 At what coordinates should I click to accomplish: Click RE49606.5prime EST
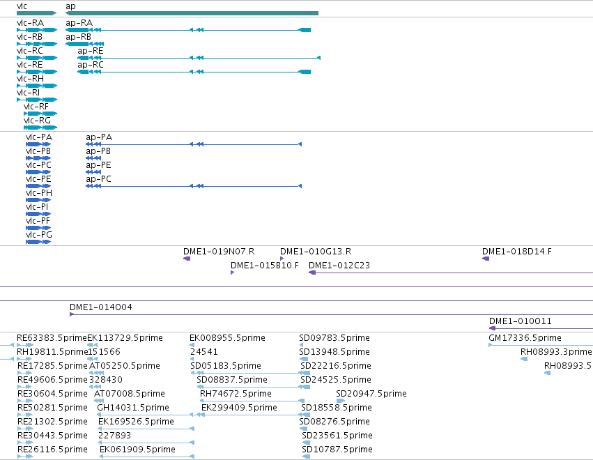(x=25, y=387)
